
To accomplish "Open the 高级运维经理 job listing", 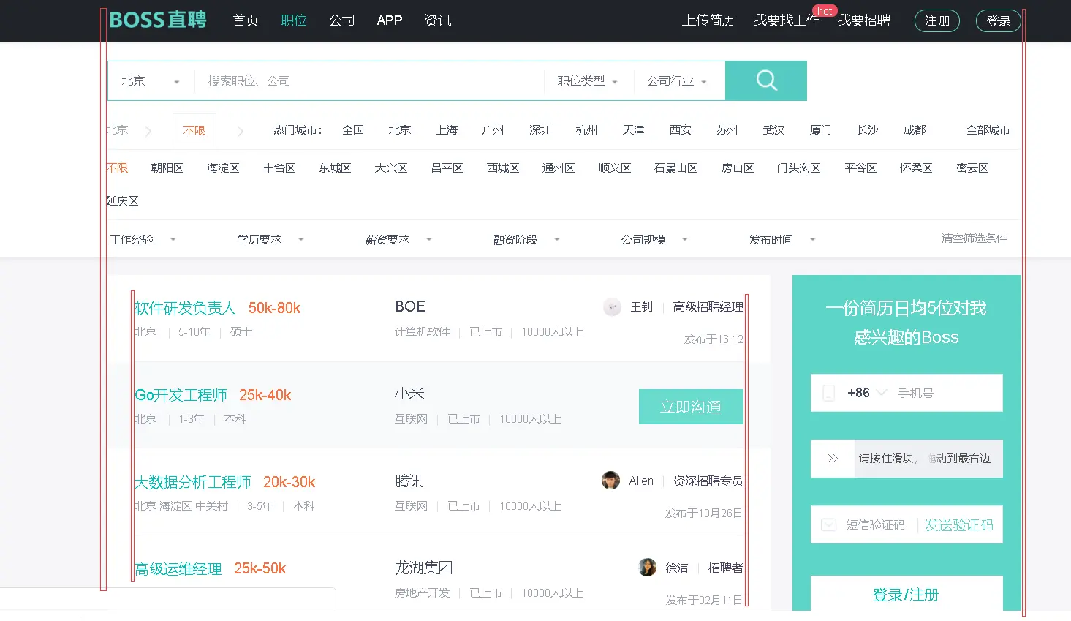I will click(x=178, y=569).
